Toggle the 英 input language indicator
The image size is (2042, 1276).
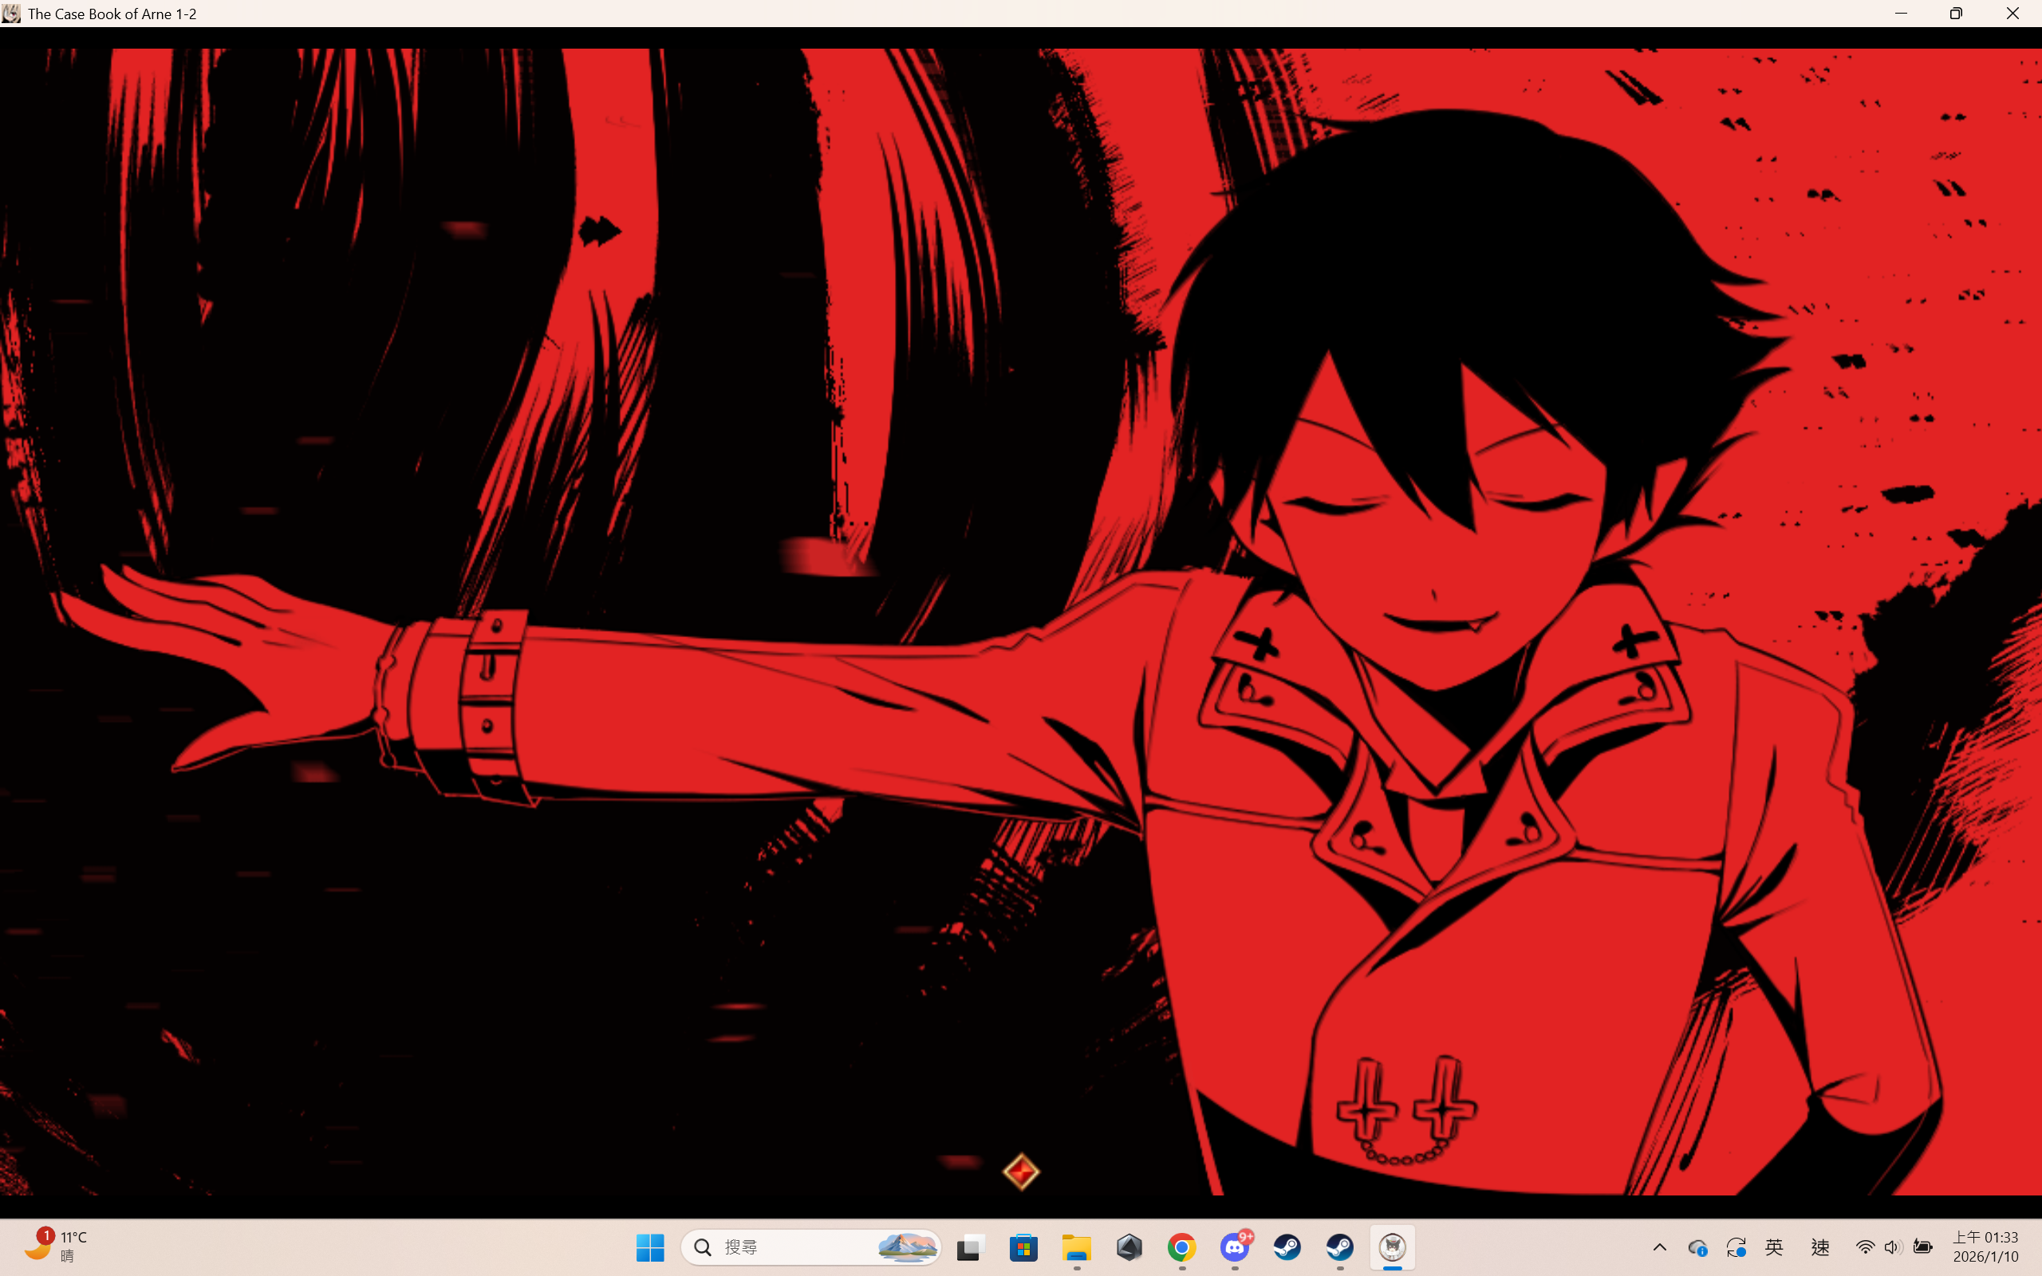[1774, 1247]
